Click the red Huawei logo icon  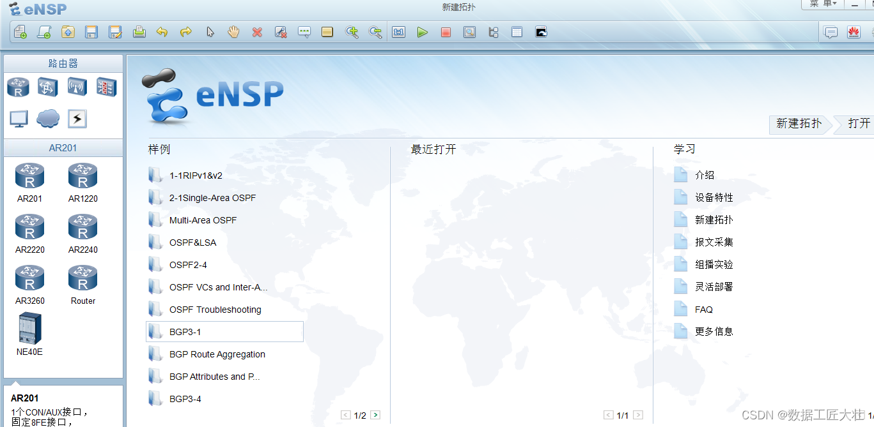[x=854, y=32]
